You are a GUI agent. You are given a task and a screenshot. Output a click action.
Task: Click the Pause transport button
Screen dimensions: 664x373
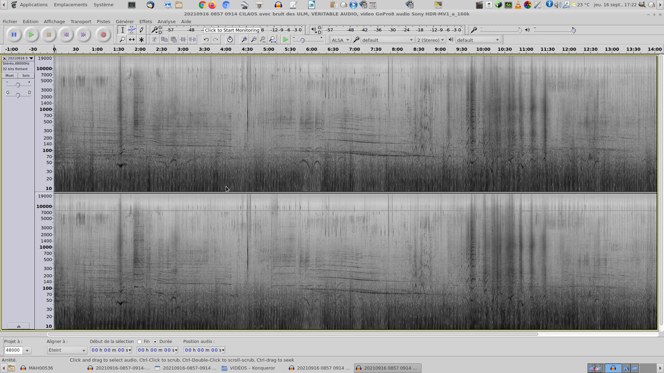point(14,35)
